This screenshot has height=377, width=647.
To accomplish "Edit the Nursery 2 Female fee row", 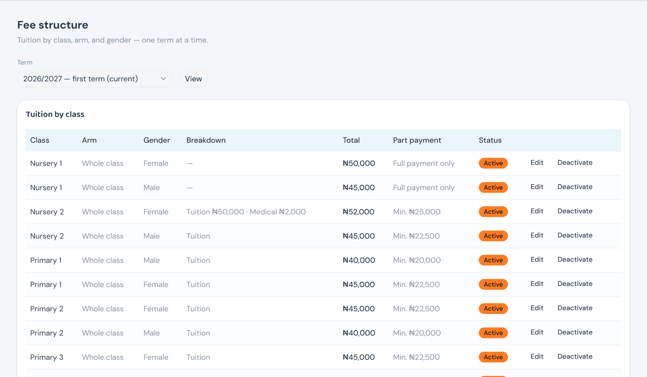I will point(537,211).
